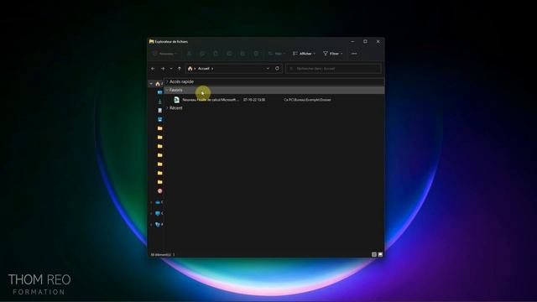Go back with the left arrow button
The width and height of the screenshot is (537, 302).
click(153, 69)
